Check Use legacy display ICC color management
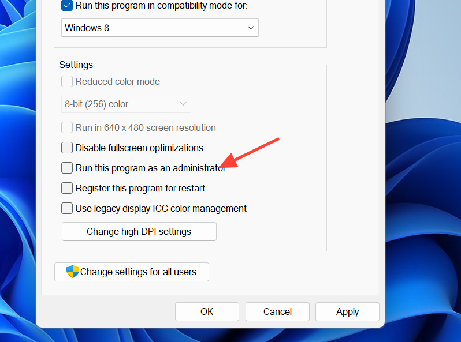The width and height of the screenshot is (461, 342). [x=67, y=208]
